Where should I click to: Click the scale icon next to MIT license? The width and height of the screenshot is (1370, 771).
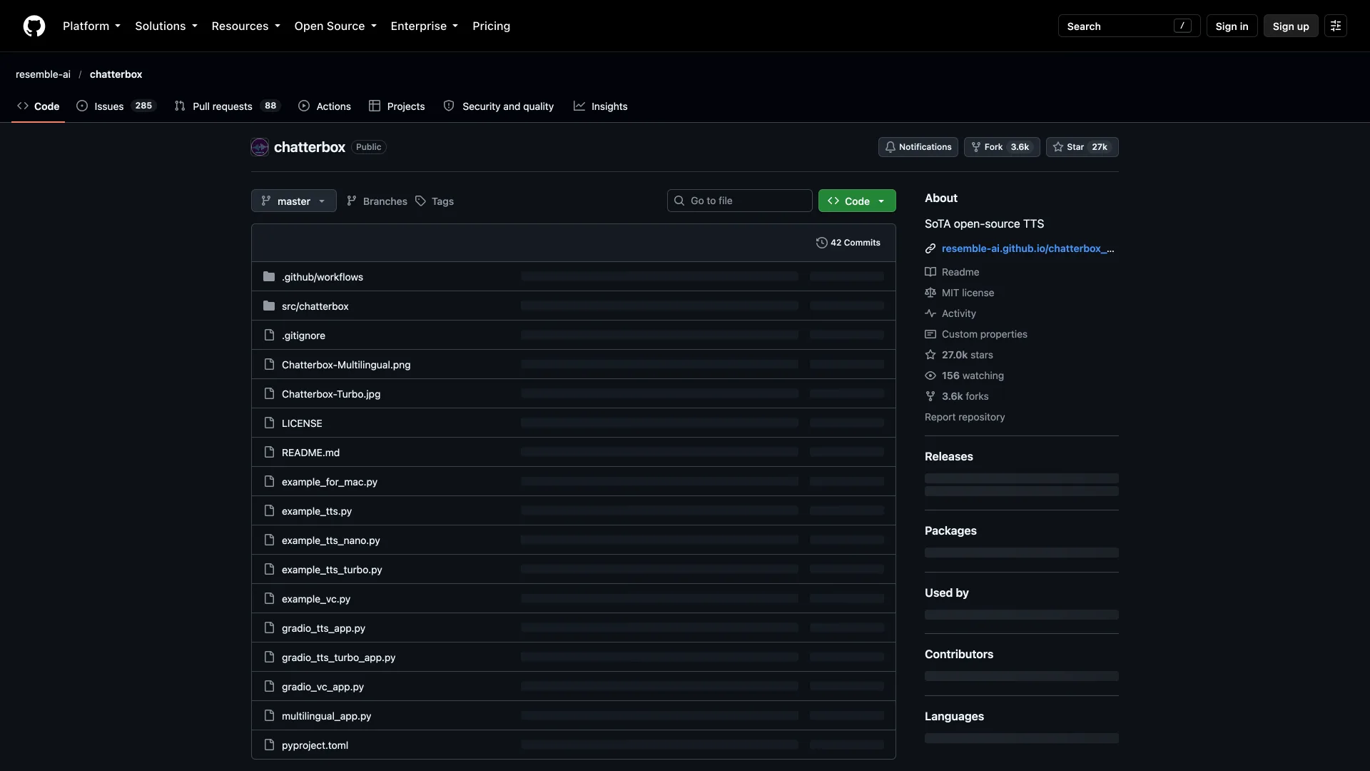pos(930,293)
